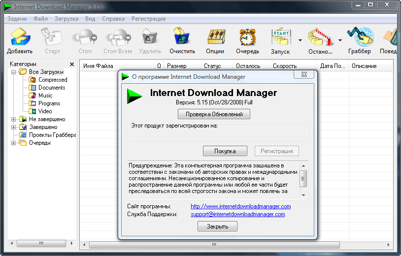The height and width of the screenshot is (256, 401).
Task: Click the Удалить recycle bin icon
Action: (x=150, y=37)
